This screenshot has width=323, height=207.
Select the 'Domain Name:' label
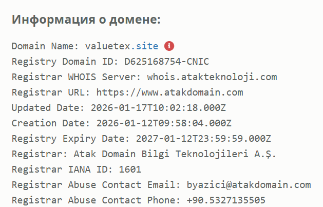45,46
